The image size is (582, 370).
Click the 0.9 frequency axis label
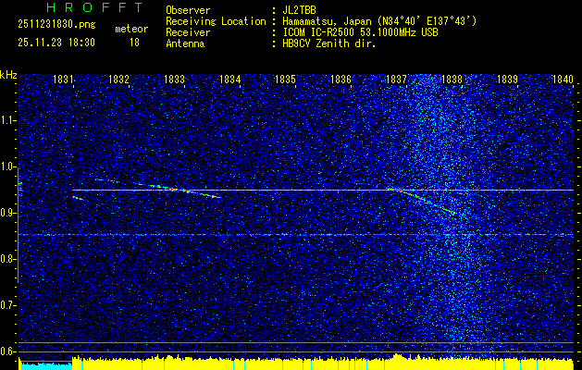[8, 213]
